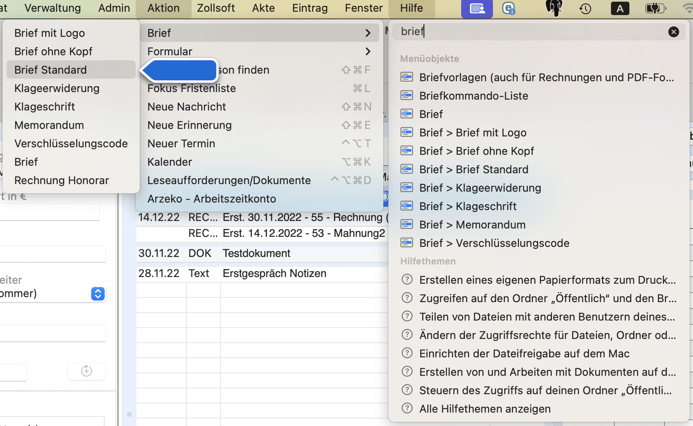The image size is (693, 426).
Task: Open the Zollsoft menu
Action: point(216,8)
